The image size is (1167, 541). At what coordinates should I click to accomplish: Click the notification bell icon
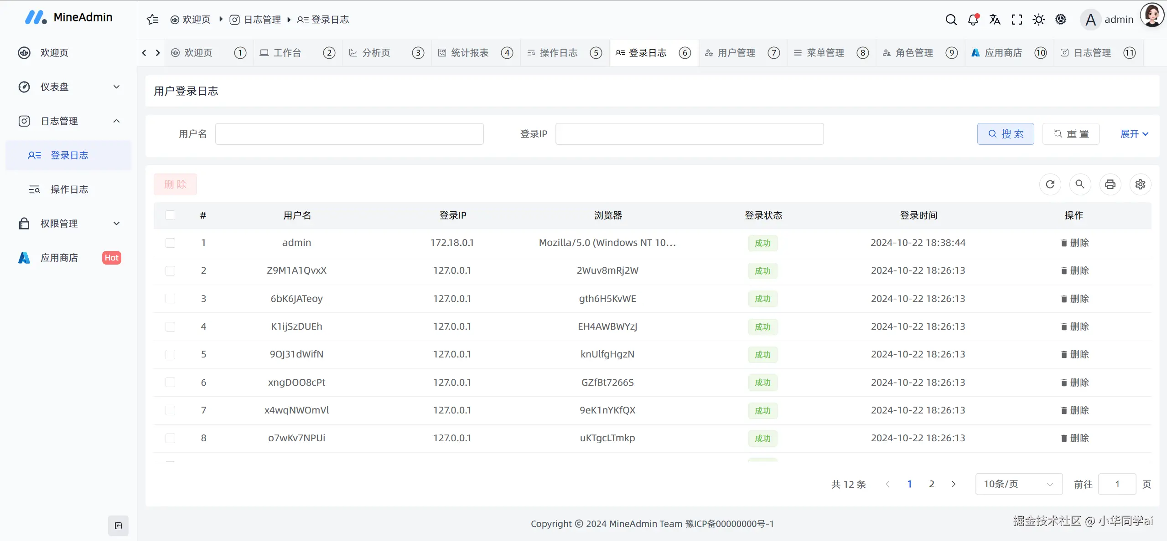click(973, 20)
